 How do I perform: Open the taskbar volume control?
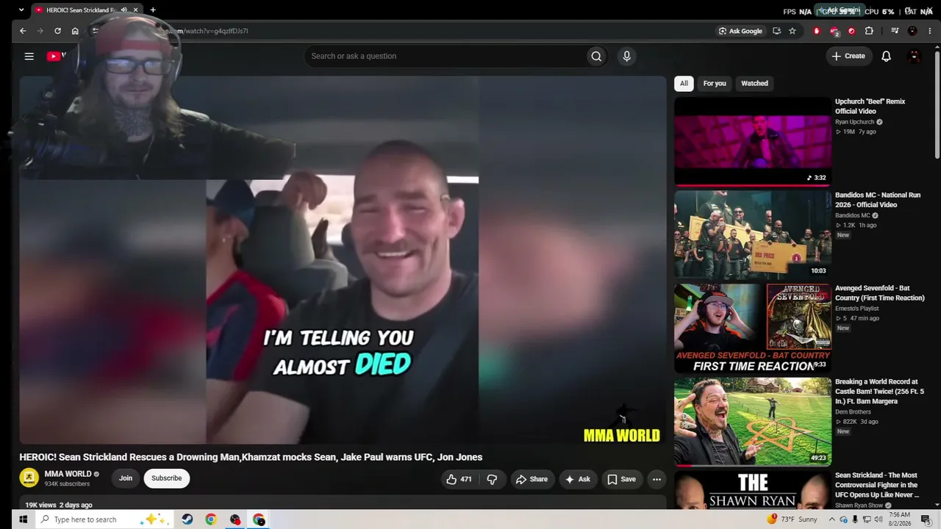(879, 519)
